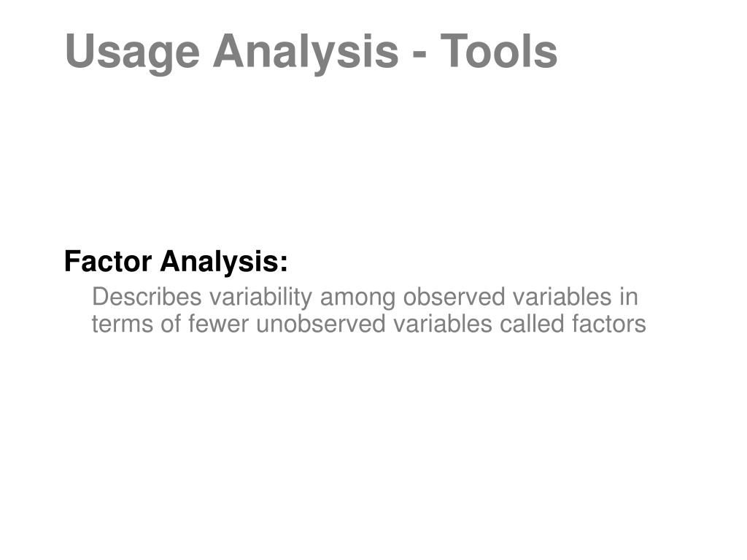Image resolution: width=747 pixels, height=560 pixels.
Task: Click the word 'variability' in the description
Action: pos(260,298)
